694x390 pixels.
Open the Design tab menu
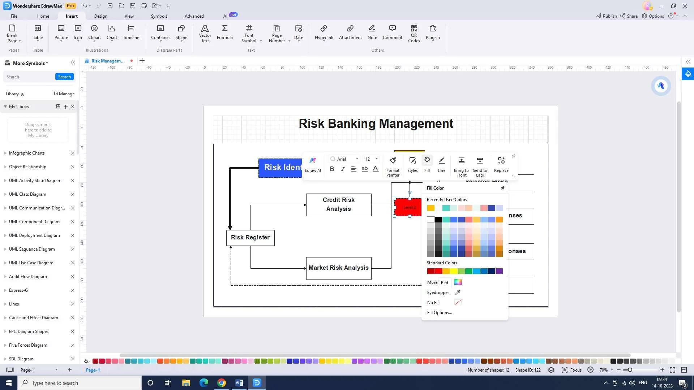click(100, 16)
